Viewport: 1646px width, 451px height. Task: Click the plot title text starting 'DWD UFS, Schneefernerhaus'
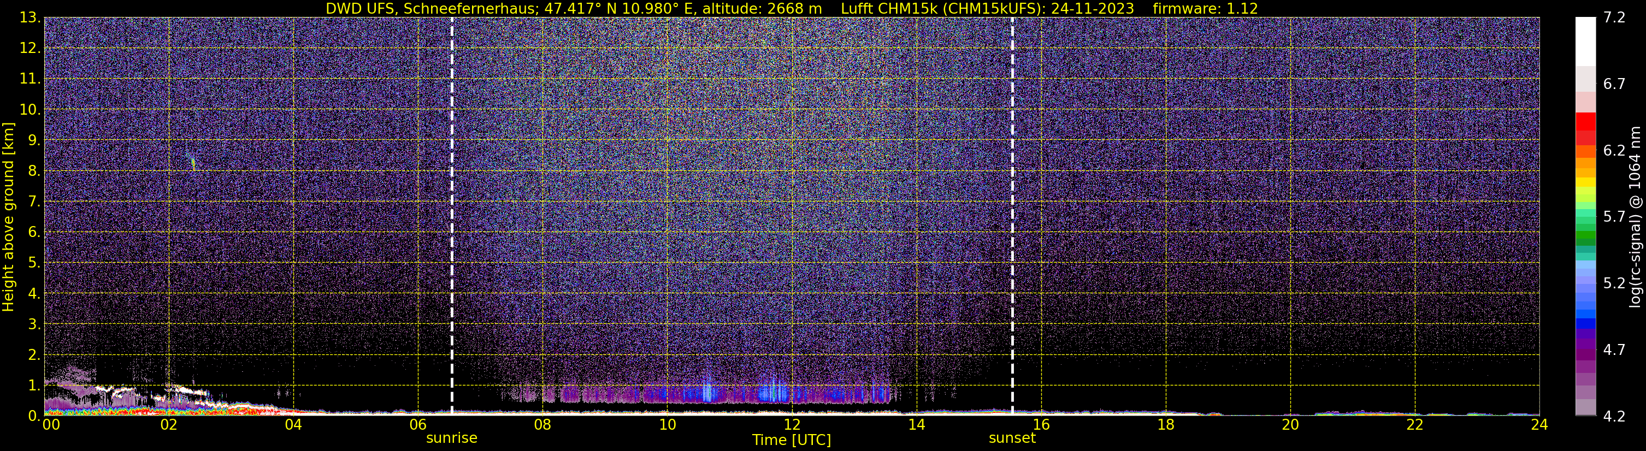pyautogui.click(x=792, y=8)
